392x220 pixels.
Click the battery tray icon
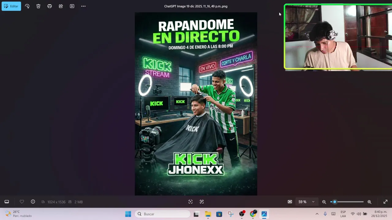365,214
